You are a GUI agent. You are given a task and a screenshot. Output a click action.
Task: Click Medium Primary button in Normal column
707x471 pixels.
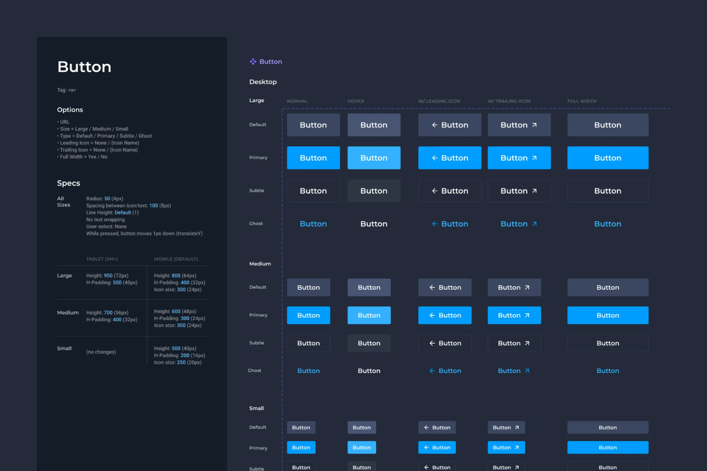(x=309, y=315)
